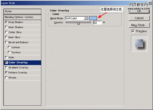Uncheck the Pattern Overlay checkbox
This screenshot has width=153, height=110.
pos(6,73)
